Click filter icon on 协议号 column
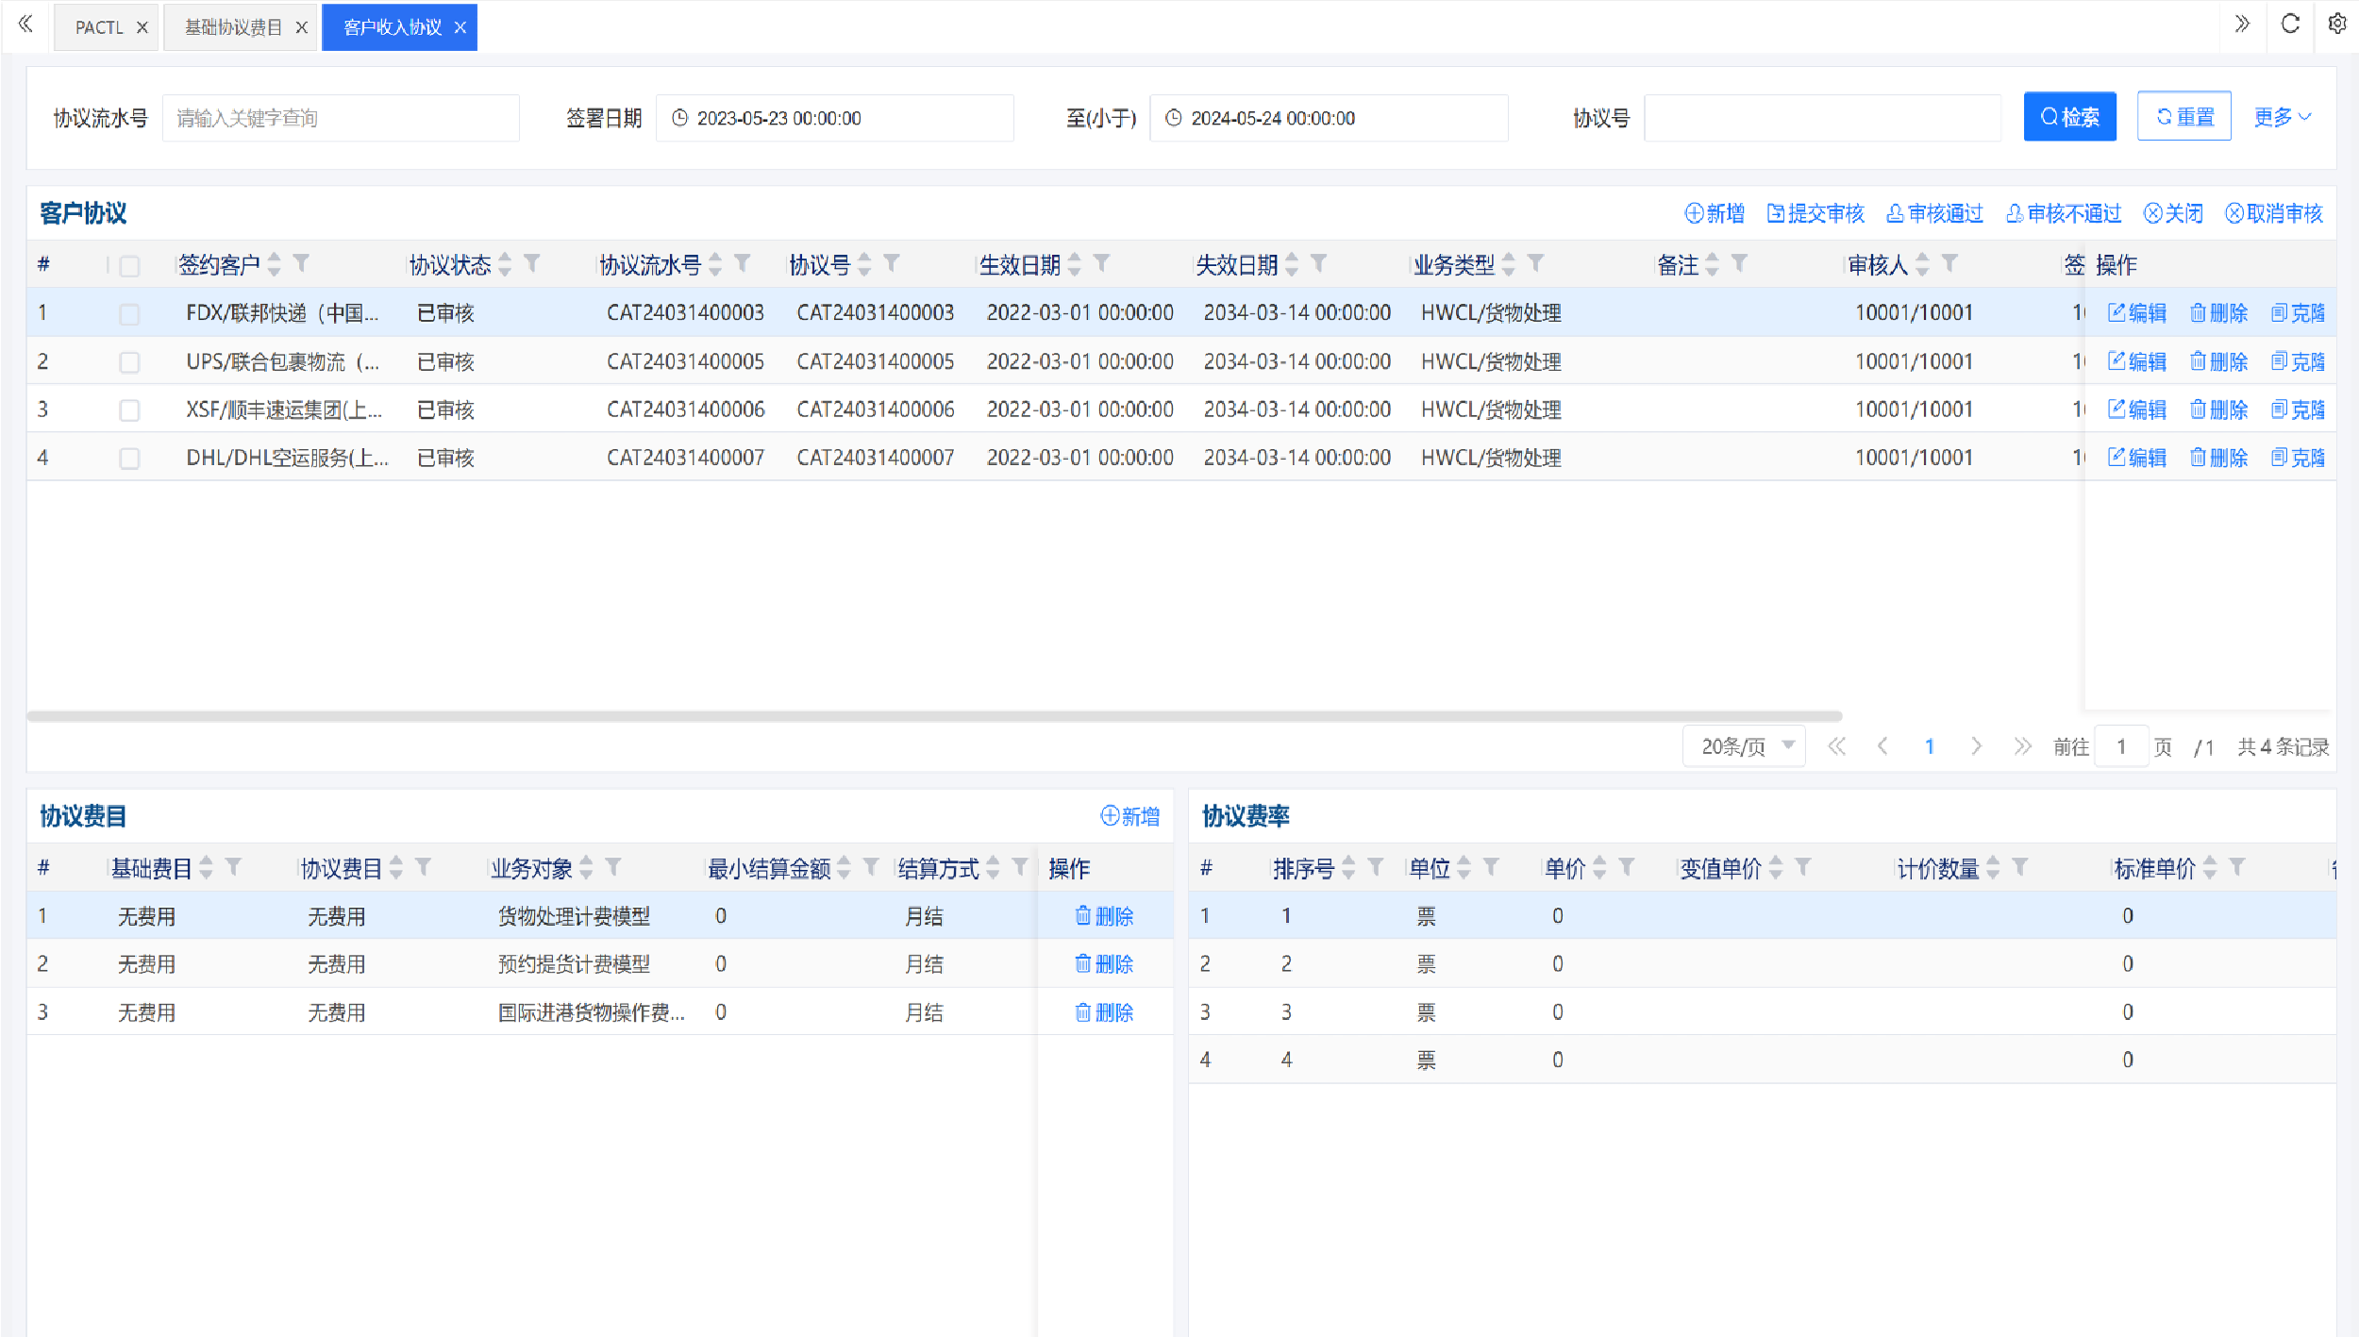This screenshot has height=1337, width=2359. pos(892,263)
